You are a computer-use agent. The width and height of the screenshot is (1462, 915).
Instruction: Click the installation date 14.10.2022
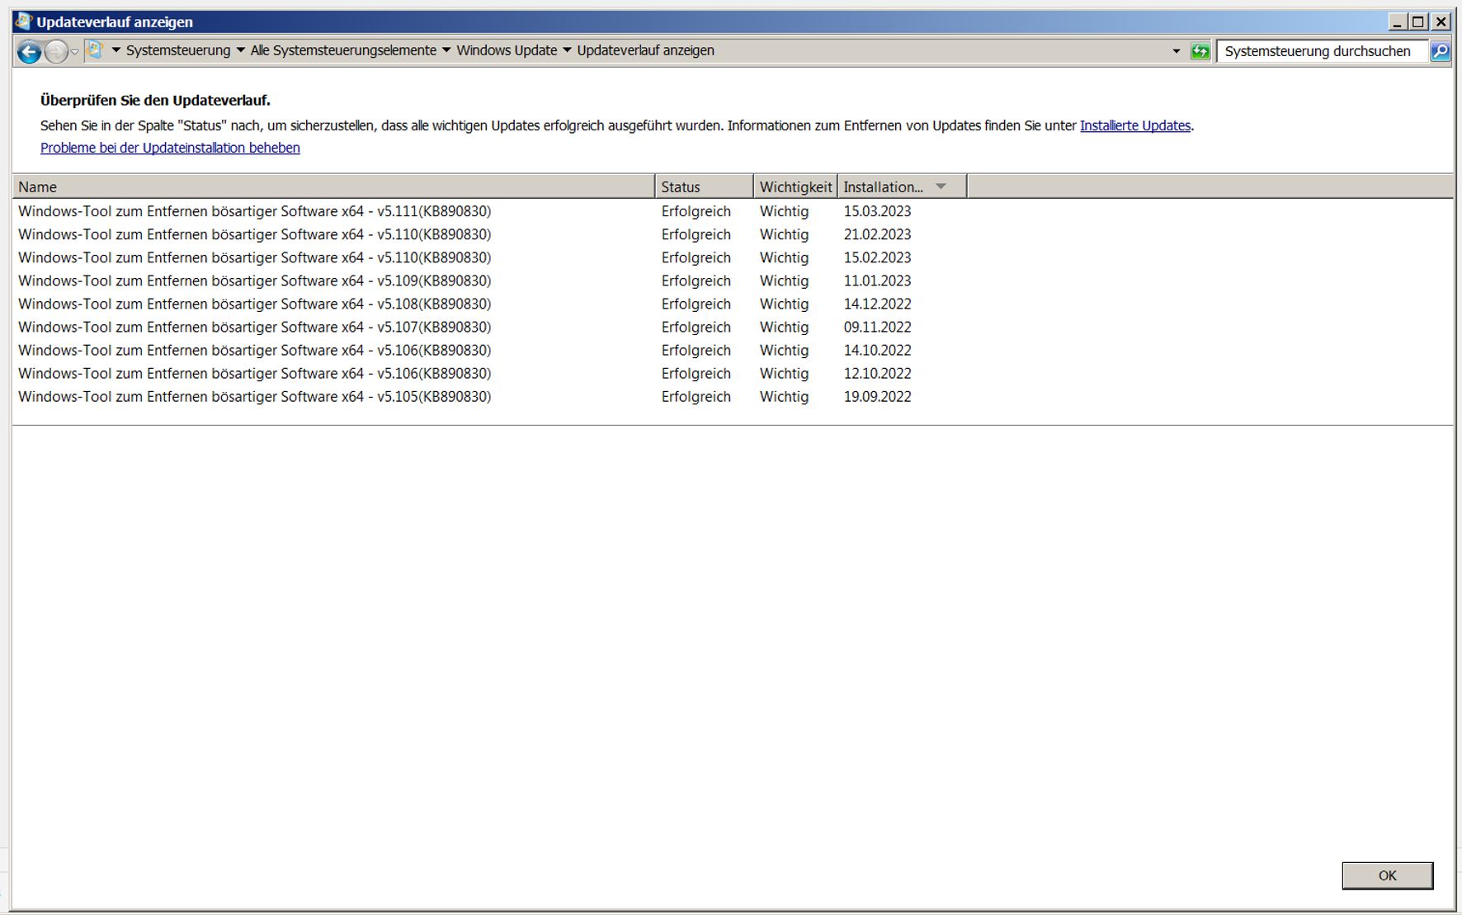pyautogui.click(x=877, y=350)
